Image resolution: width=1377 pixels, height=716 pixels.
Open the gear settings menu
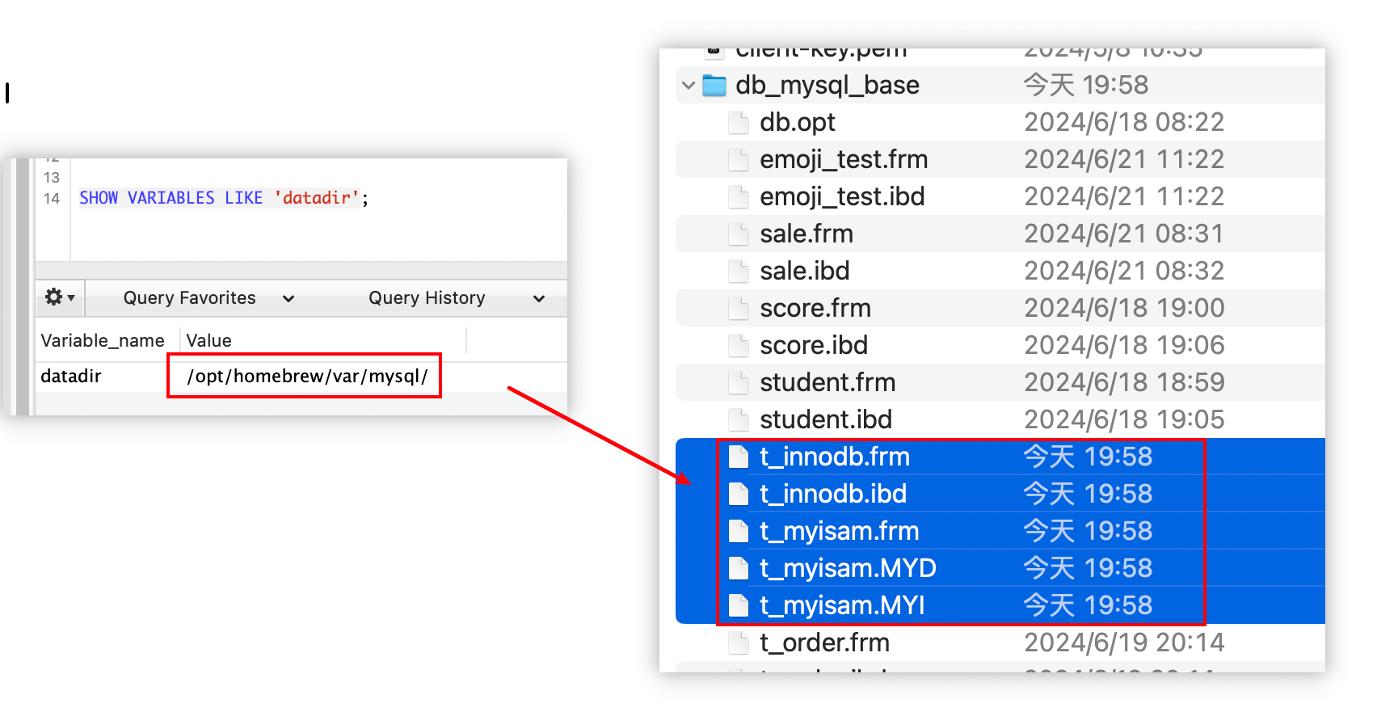[x=60, y=297]
